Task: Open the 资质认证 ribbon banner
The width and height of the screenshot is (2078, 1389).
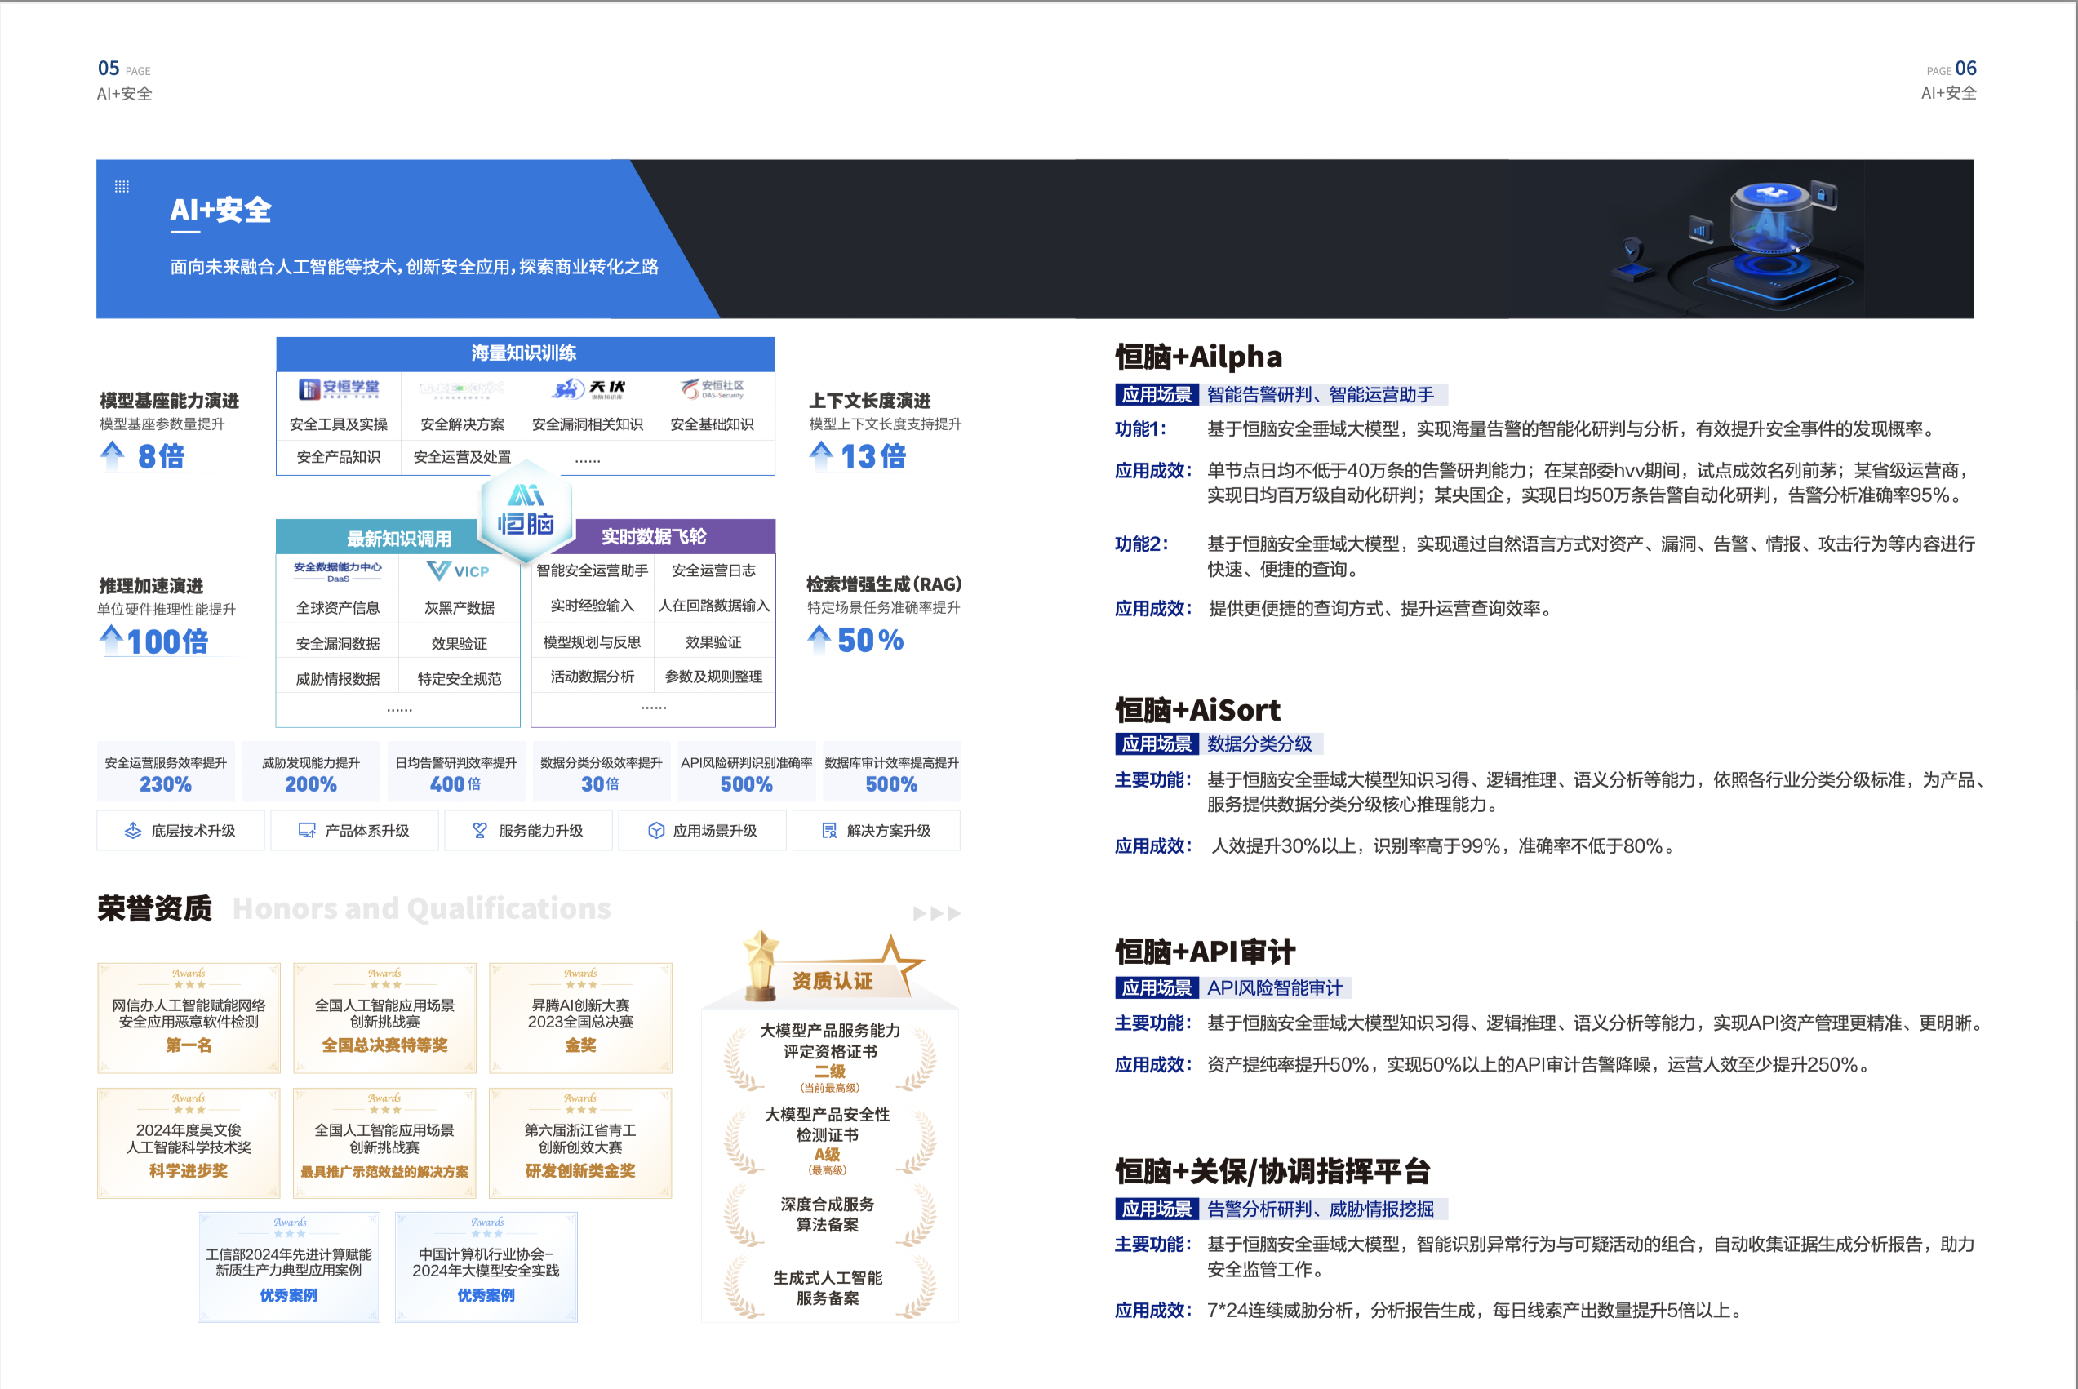Action: 831,980
